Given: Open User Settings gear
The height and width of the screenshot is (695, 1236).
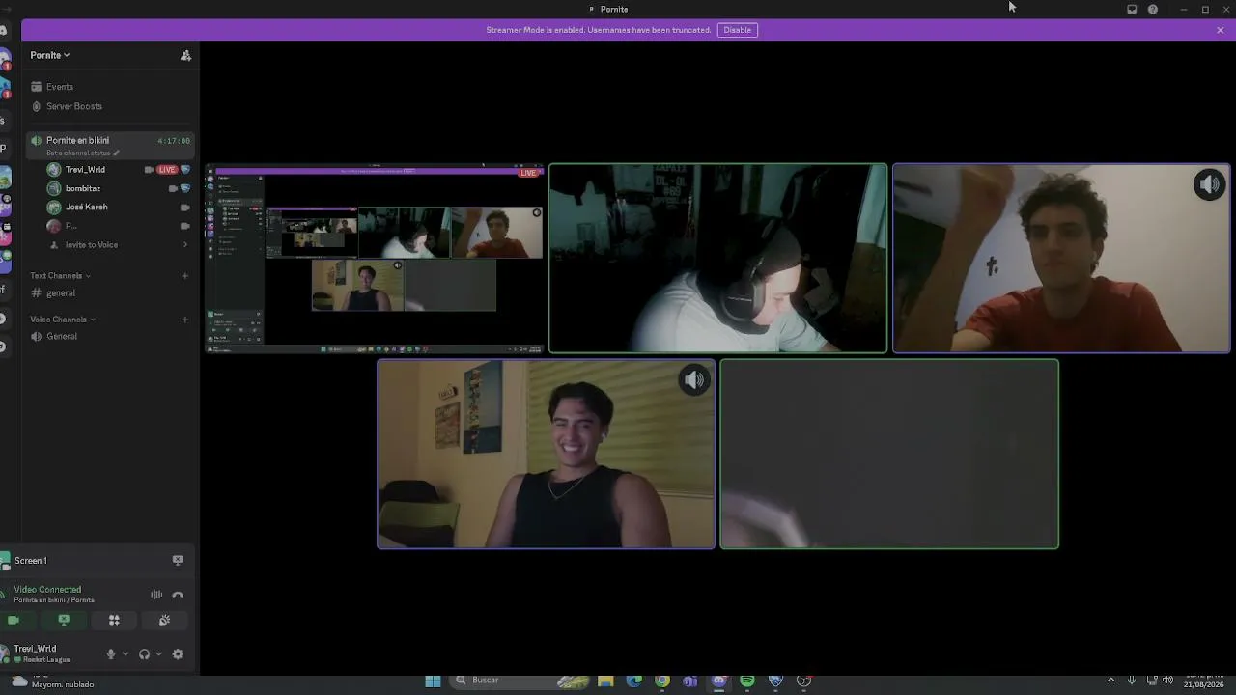Looking at the screenshot, I should point(178,654).
